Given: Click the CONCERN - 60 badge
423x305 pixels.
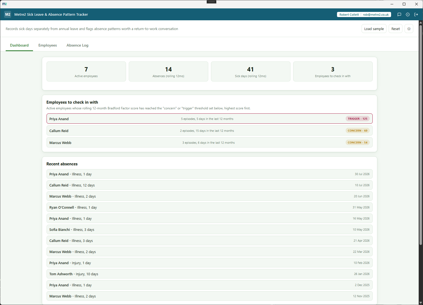Looking at the screenshot, I should [x=358, y=130].
